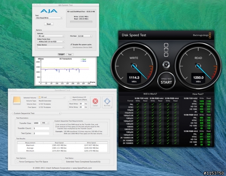Image resolution: width=226 pixels, height=176 pixels.
Task: Click the PAL 10 Bit YUV write value 1028
Action: tap(202, 101)
